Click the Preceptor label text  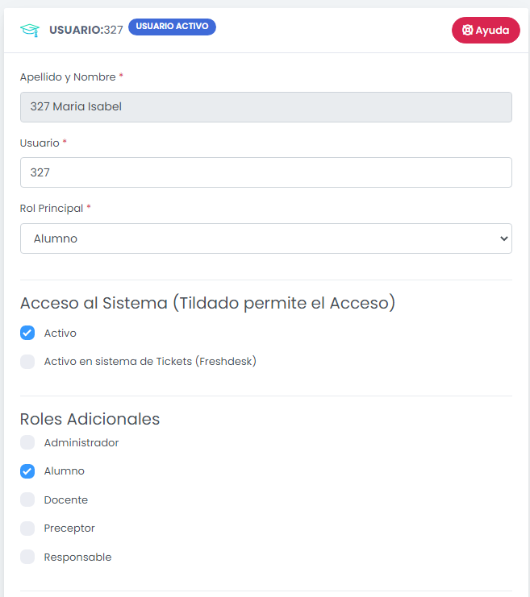[69, 529]
